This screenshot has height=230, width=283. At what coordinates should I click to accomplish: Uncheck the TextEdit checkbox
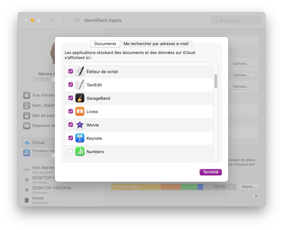click(71, 85)
